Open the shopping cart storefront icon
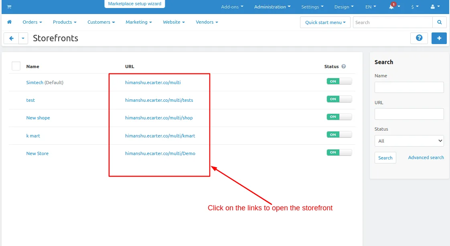The image size is (450, 246). click(9, 6)
